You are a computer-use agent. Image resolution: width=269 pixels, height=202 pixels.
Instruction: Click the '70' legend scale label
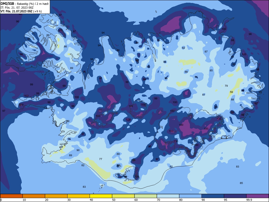pyautogui.click(x=158, y=200)
